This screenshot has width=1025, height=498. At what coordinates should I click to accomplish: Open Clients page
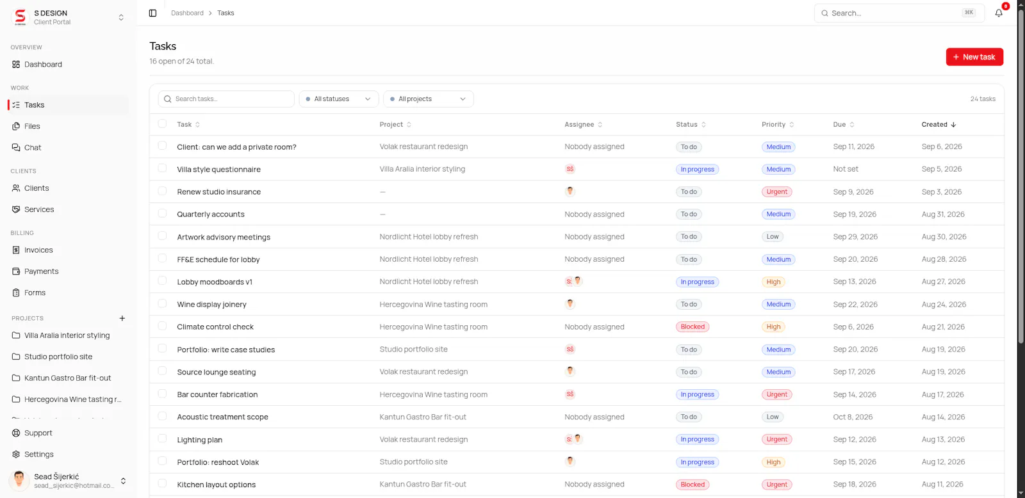(x=69, y=188)
